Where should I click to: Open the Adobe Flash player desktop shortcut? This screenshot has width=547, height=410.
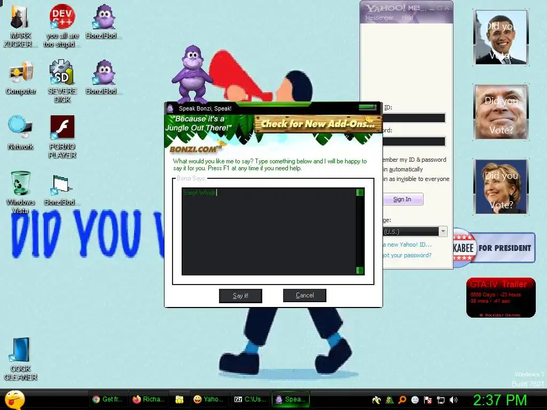point(62,137)
